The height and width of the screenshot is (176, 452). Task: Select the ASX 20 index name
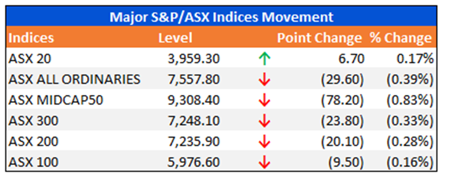(30, 59)
